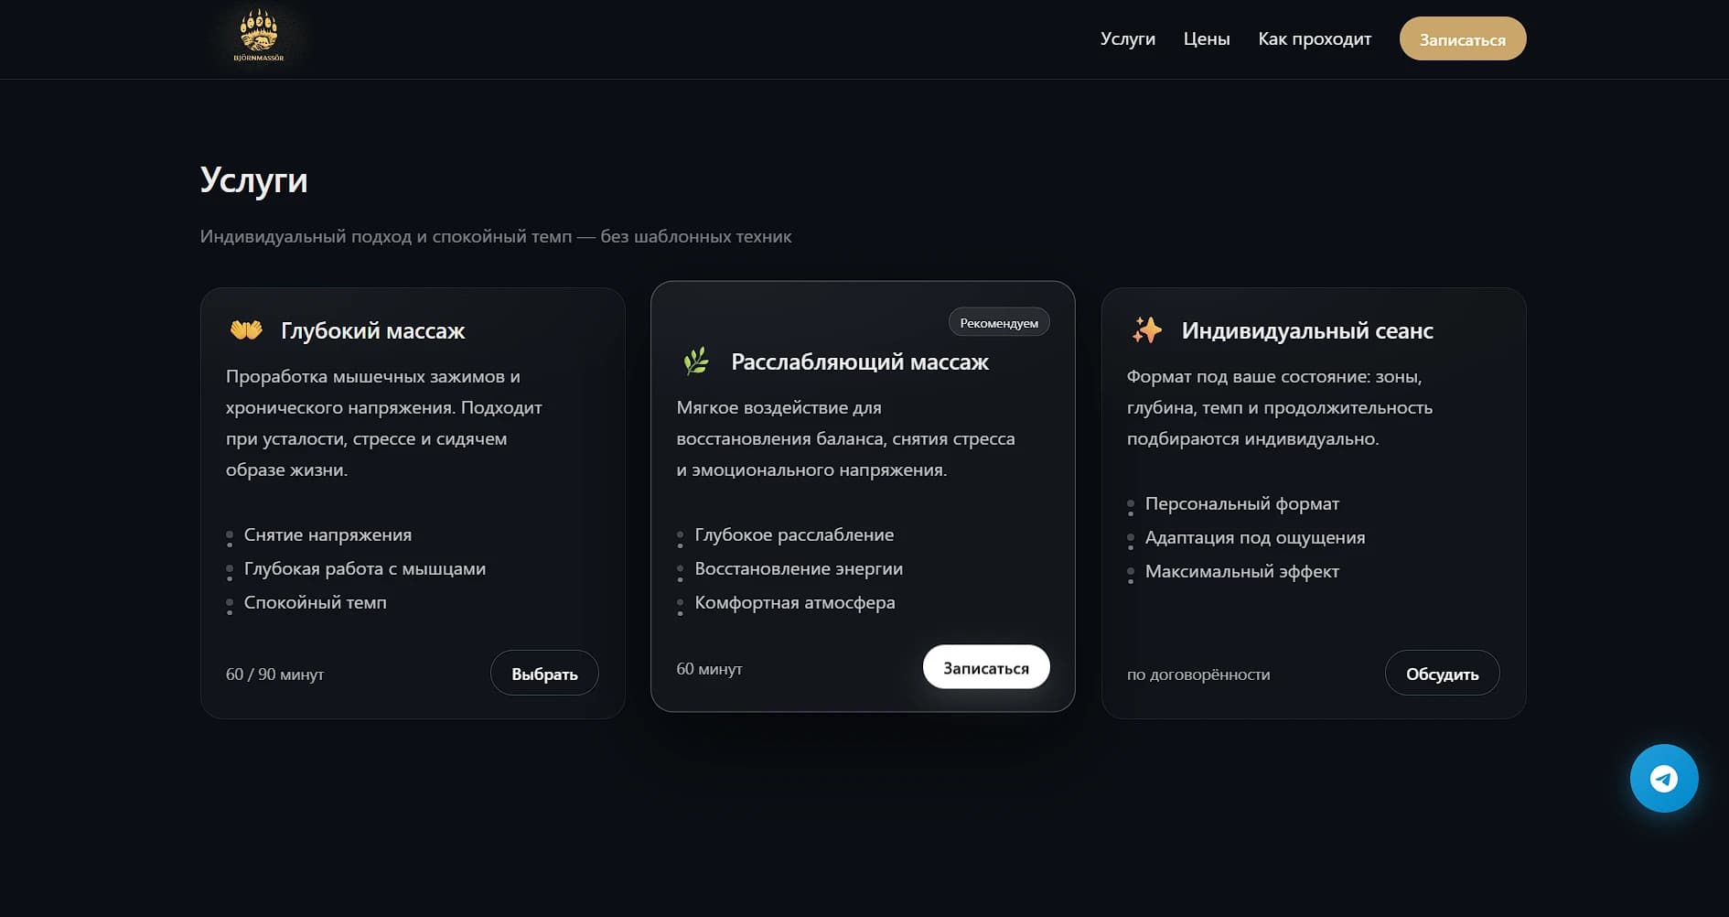The image size is (1729, 917).
Task: Click the leaf icon beside Расслабляющий массаж
Action: 696,361
